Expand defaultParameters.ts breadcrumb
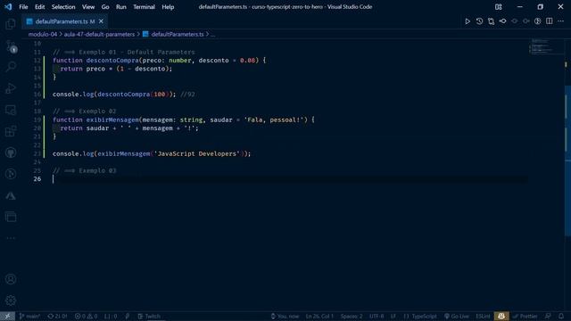This screenshot has width=571, height=321. coord(173,34)
